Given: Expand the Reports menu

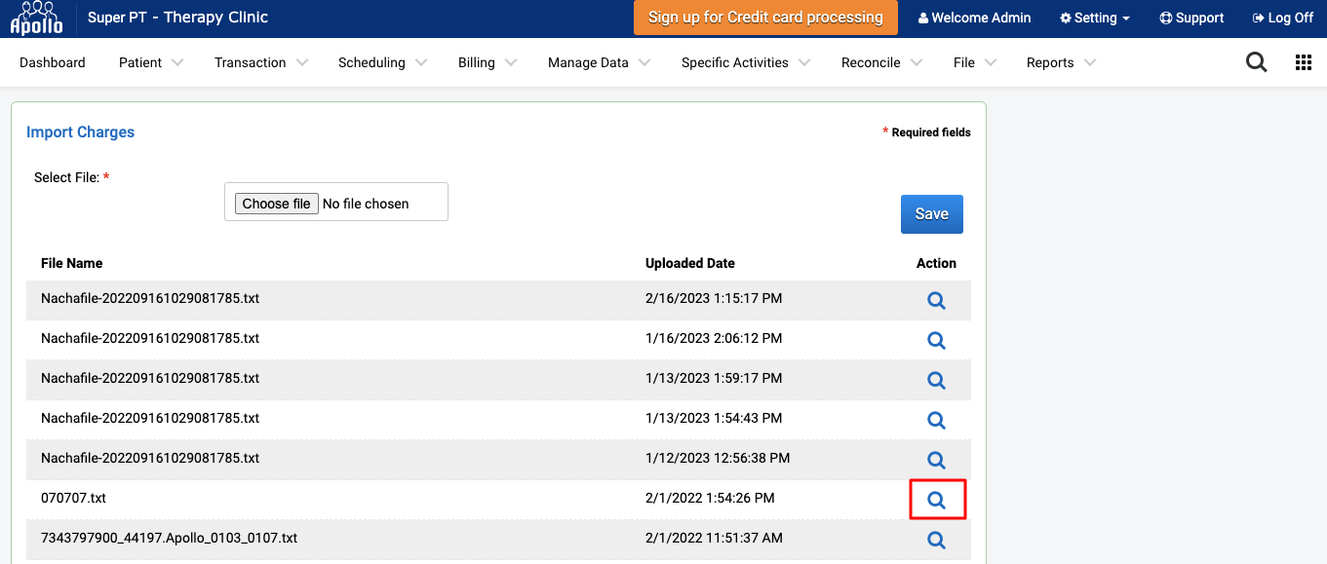Looking at the screenshot, I should click(1061, 62).
